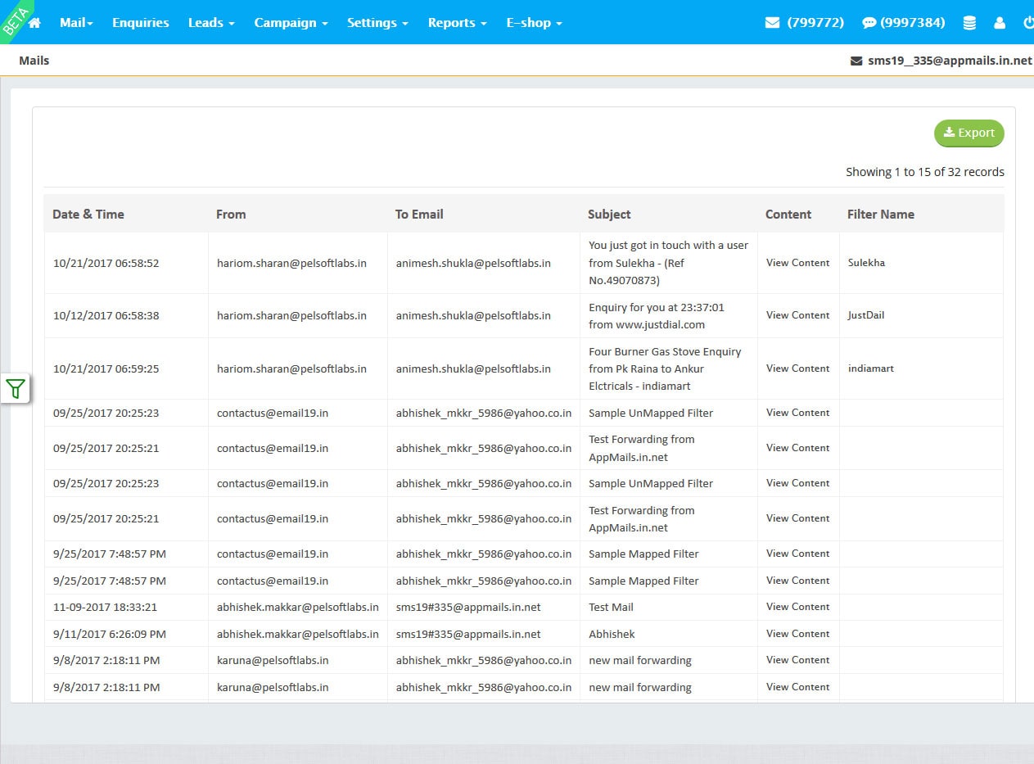1034x764 pixels.
Task: Expand the Leads dropdown menu
Action: (211, 23)
